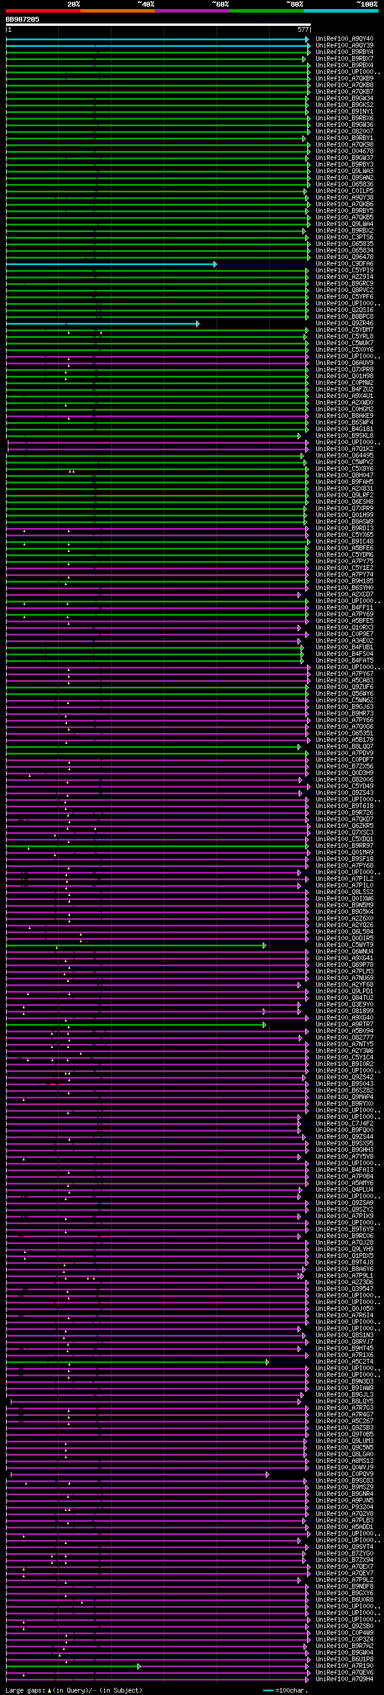Open hit label UniRef100_B9GW34

pyautogui.click(x=344, y=99)
